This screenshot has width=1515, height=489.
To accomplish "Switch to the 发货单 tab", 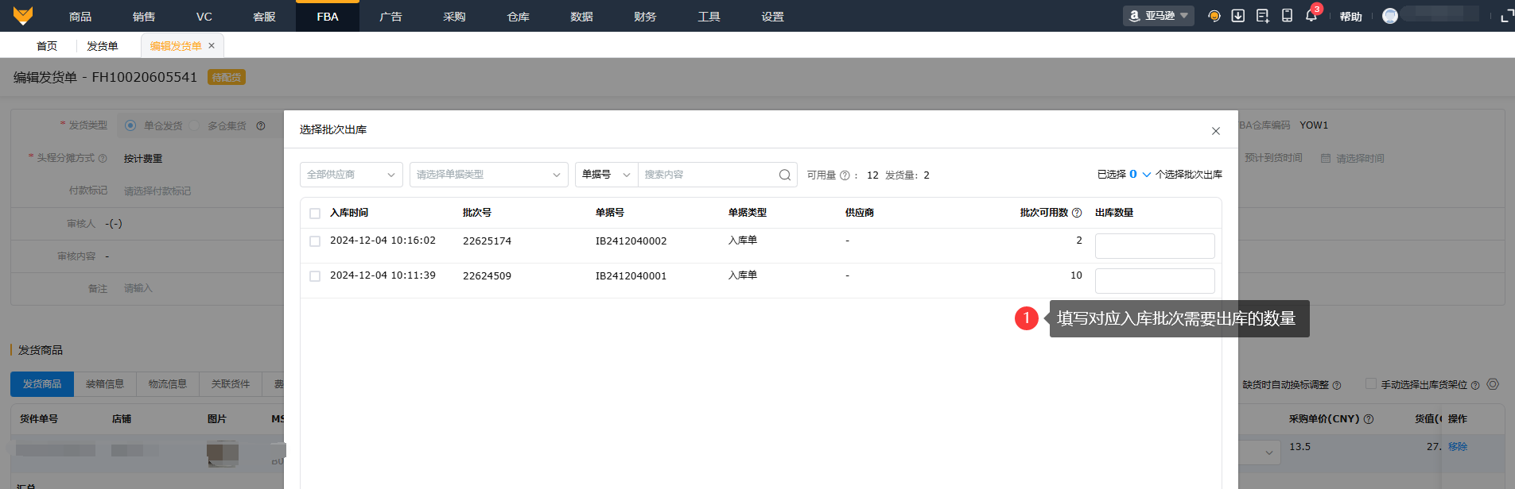I will click(x=102, y=46).
